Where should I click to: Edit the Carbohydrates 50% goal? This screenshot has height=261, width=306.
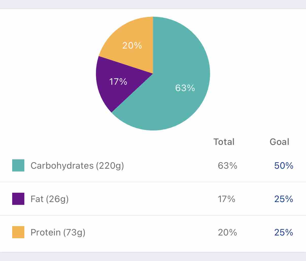coord(284,166)
